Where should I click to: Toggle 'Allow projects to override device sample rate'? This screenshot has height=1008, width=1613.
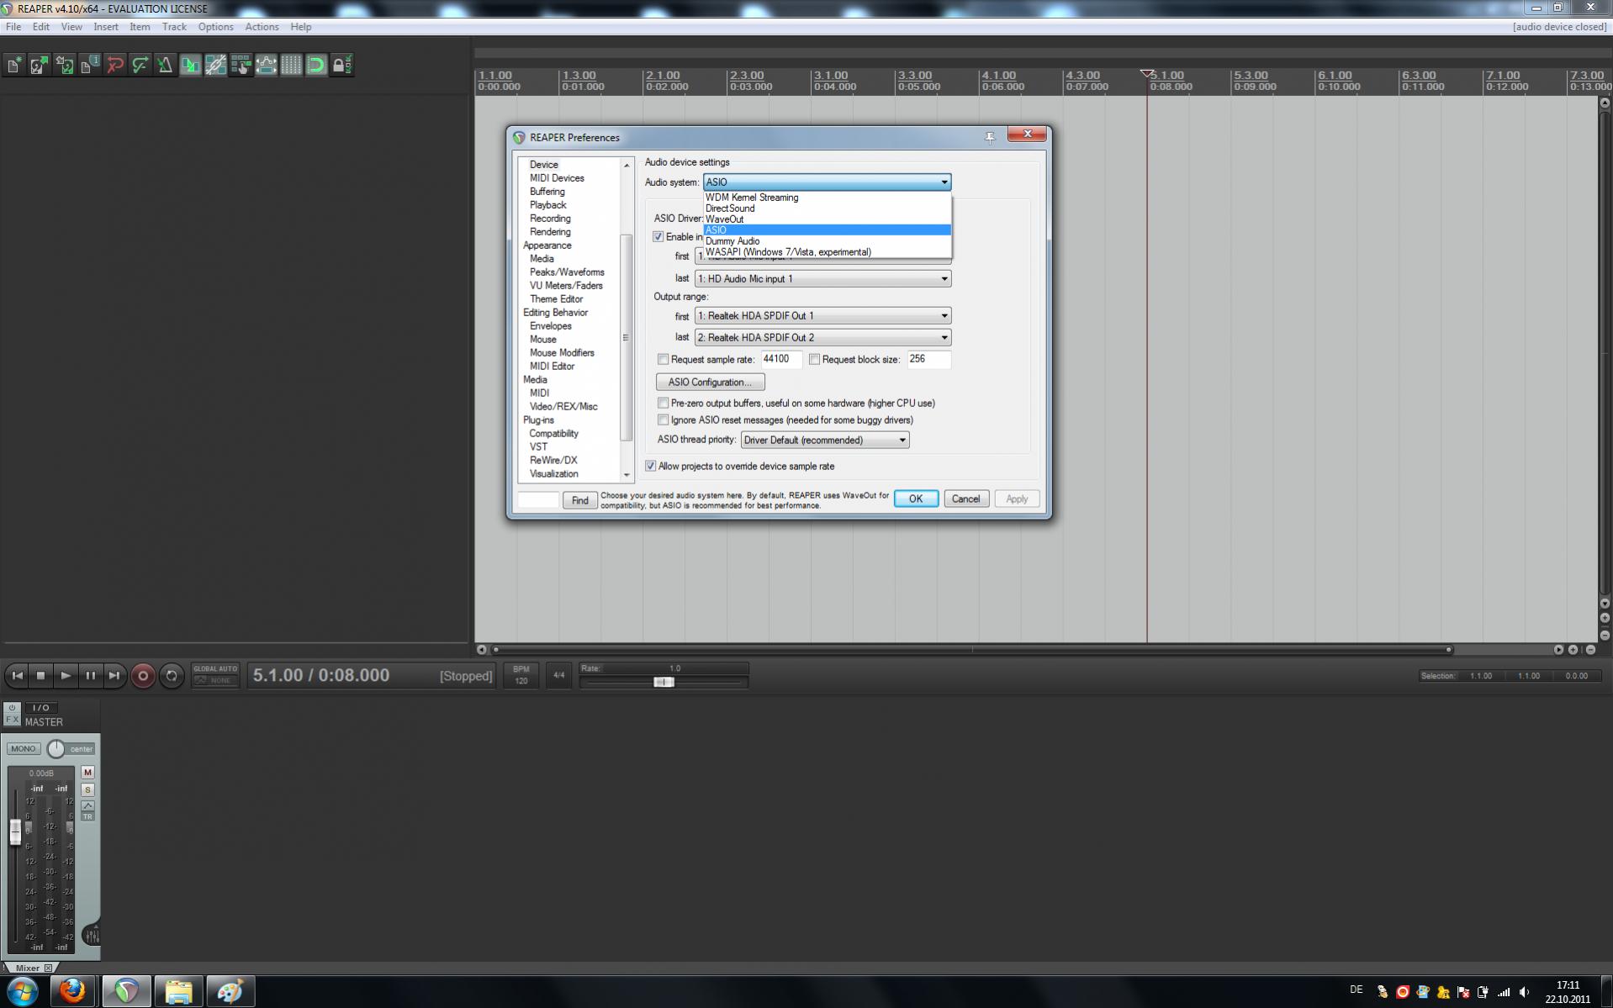tap(650, 467)
